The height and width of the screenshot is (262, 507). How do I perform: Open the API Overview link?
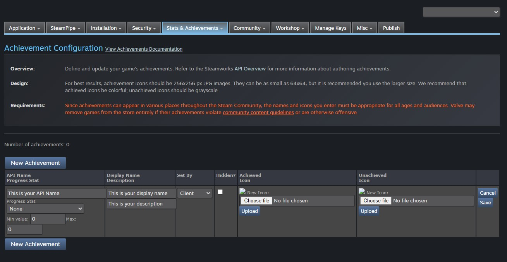[250, 68]
